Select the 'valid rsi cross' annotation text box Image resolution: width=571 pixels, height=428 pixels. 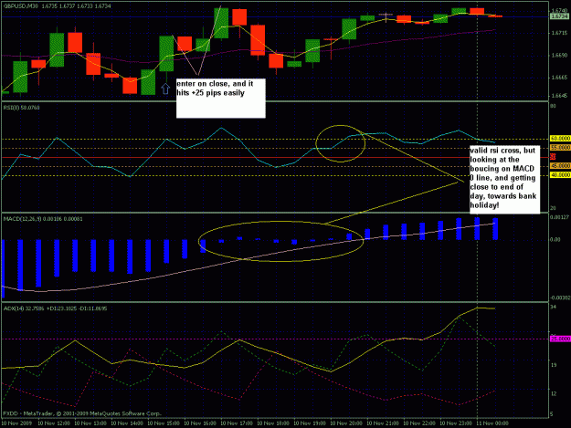click(504, 179)
